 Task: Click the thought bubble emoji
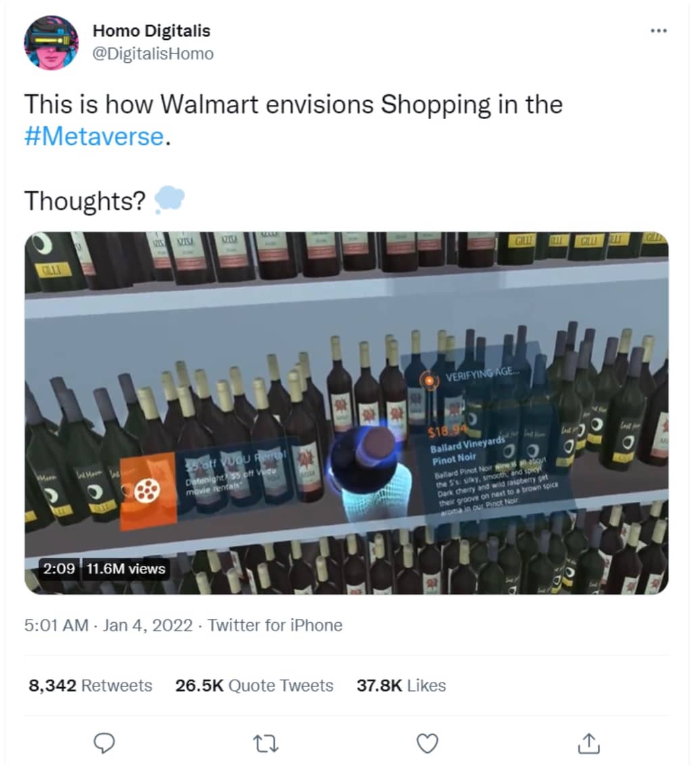coord(170,200)
